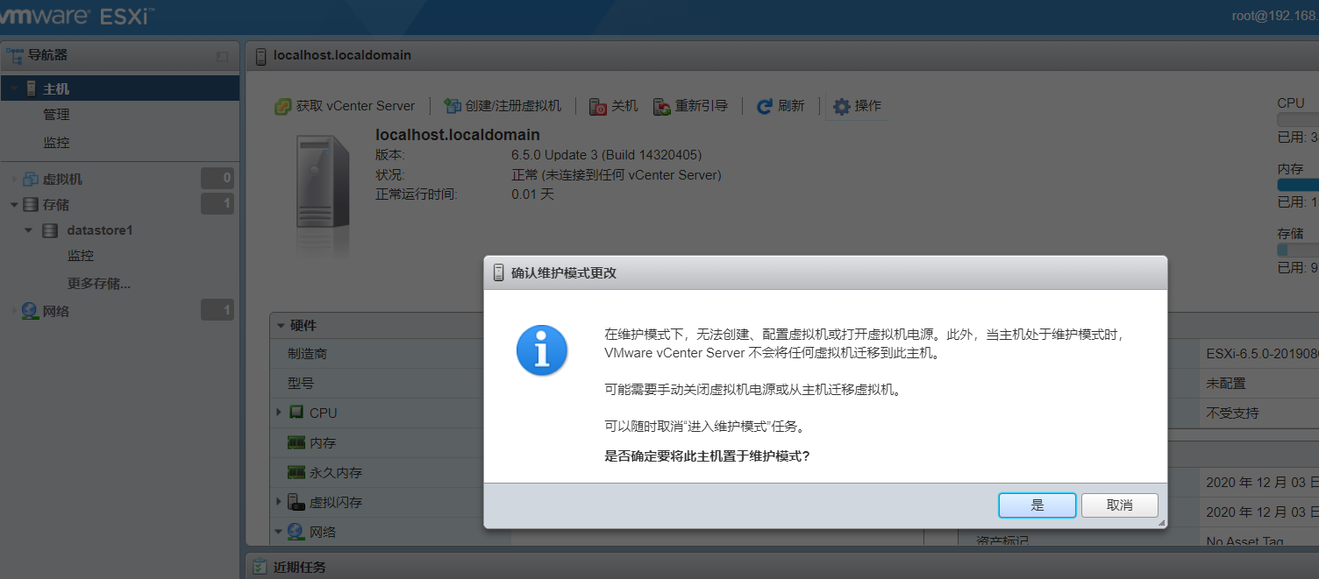Click the 近期任务 panel header
1319x579 pixels.
[781, 567]
